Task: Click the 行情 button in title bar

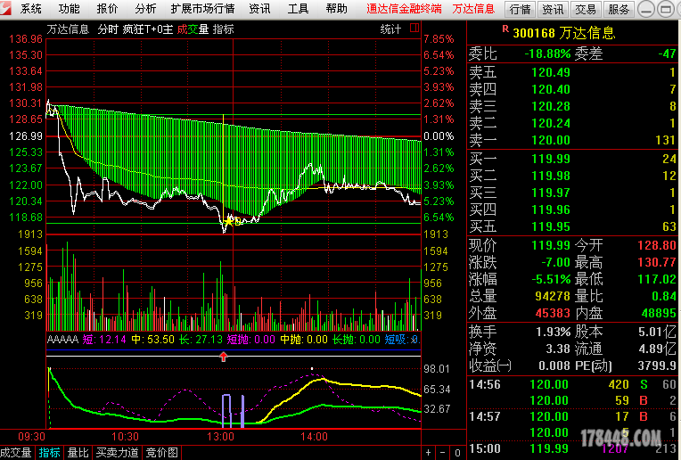Action: [520, 9]
